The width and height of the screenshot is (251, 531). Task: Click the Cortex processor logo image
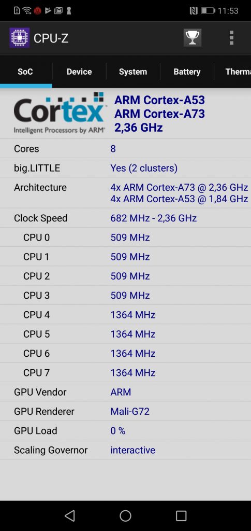coord(60,113)
